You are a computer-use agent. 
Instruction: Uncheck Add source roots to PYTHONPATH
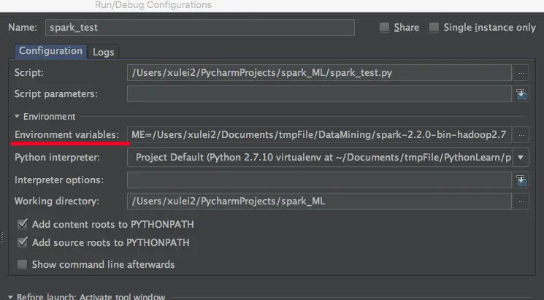pyautogui.click(x=23, y=242)
